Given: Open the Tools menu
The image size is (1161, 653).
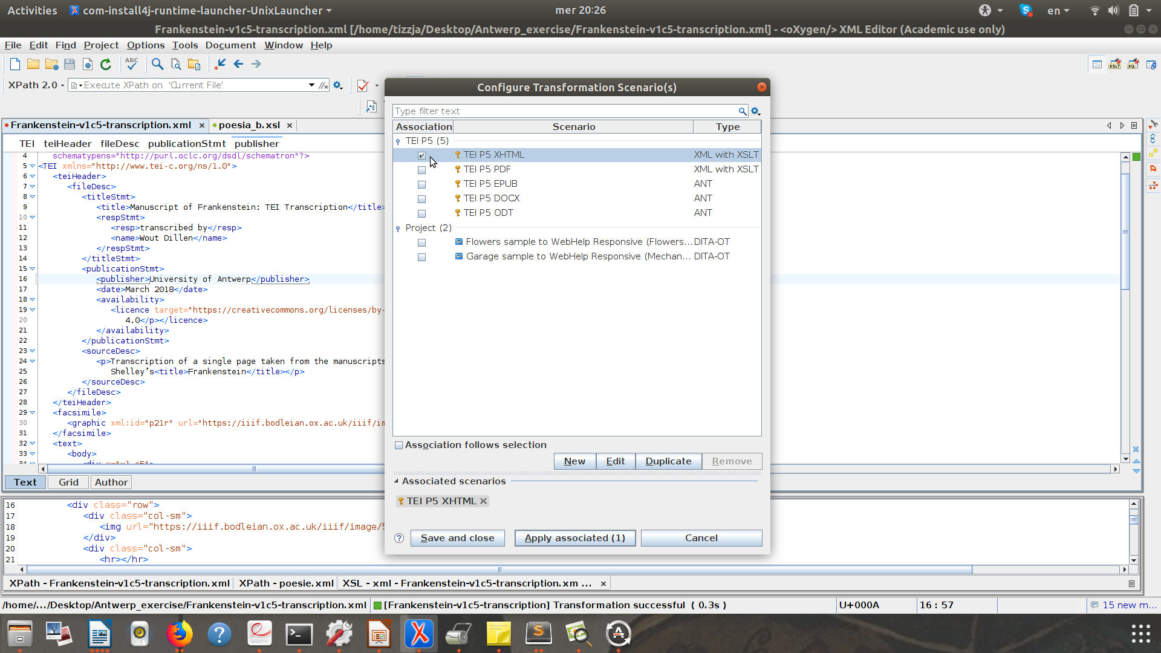Looking at the screenshot, I should pos(184,45).
